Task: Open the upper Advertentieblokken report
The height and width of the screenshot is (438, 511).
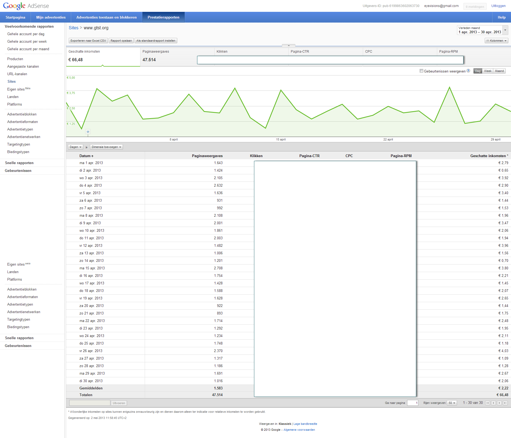Action: coord(22,114)
